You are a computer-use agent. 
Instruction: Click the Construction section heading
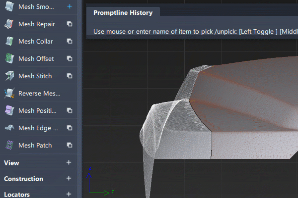point(23,179)
